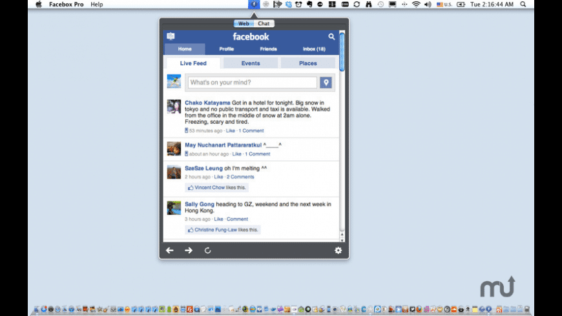The height and width of the screenshot is (316, 562).
Task: Click thumbs-up icon beside Vincent Chow
Action: [191, 188]
